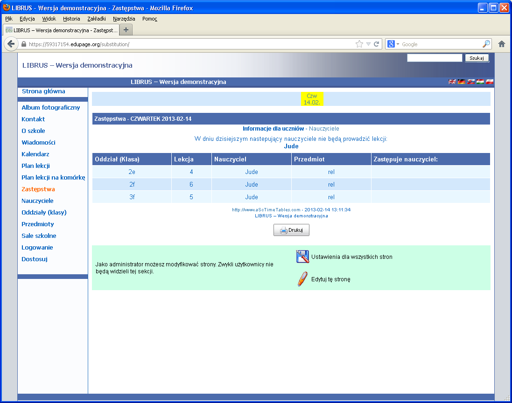The image size is (512, 403).
Task: Click the Ustawienia dla wszystkich stron icon
Action: click(302, 257)
